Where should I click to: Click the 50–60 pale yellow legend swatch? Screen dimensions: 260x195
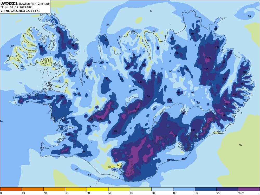(119, 189)
